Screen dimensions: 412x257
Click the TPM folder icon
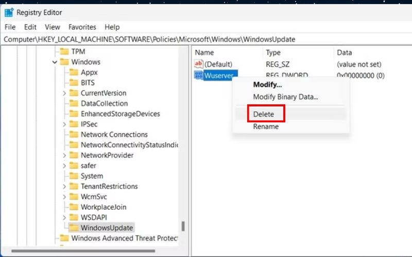64,51
